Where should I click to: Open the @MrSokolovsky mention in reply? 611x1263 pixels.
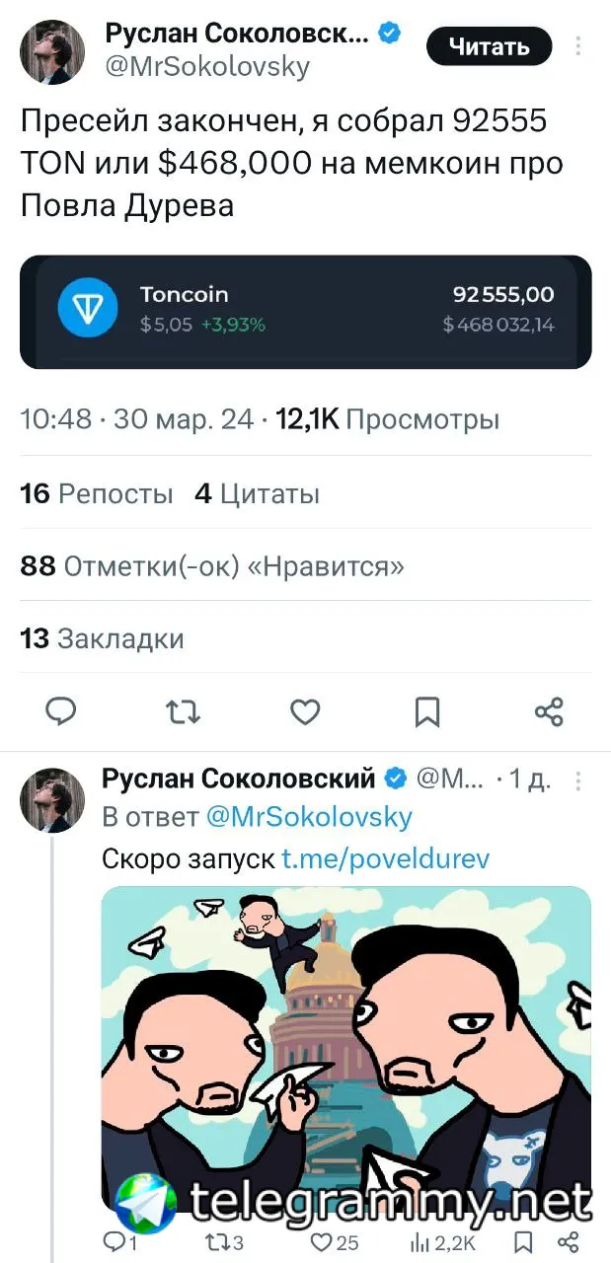coord(308,817)
